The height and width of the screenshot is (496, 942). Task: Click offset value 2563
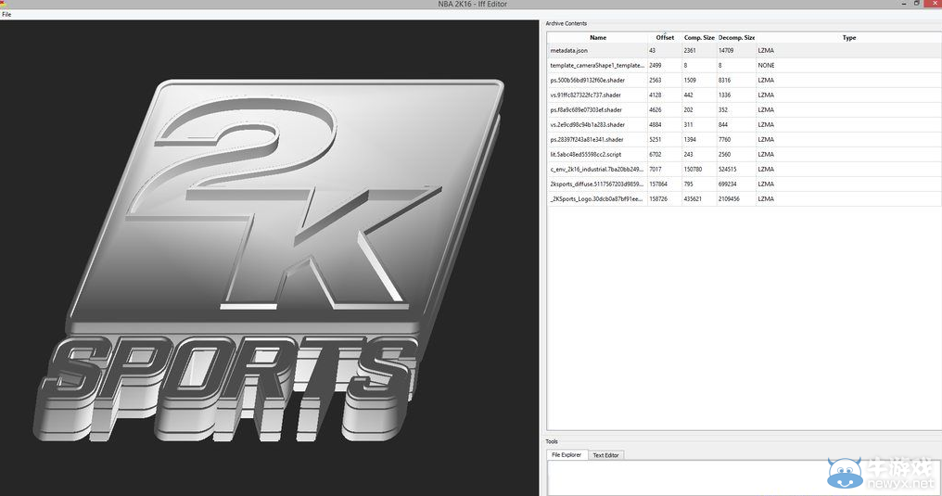(x=656, y=80)
